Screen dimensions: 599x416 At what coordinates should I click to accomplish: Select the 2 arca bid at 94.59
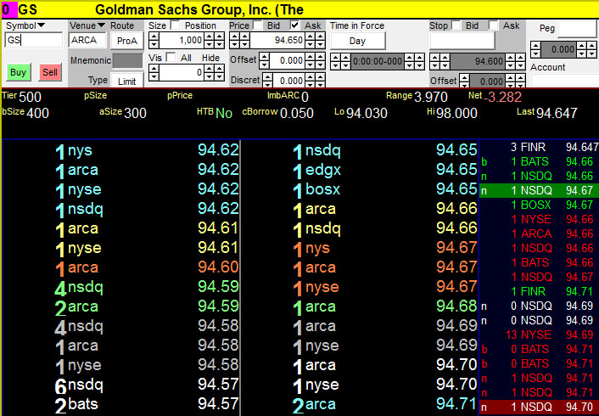(121, 306)
